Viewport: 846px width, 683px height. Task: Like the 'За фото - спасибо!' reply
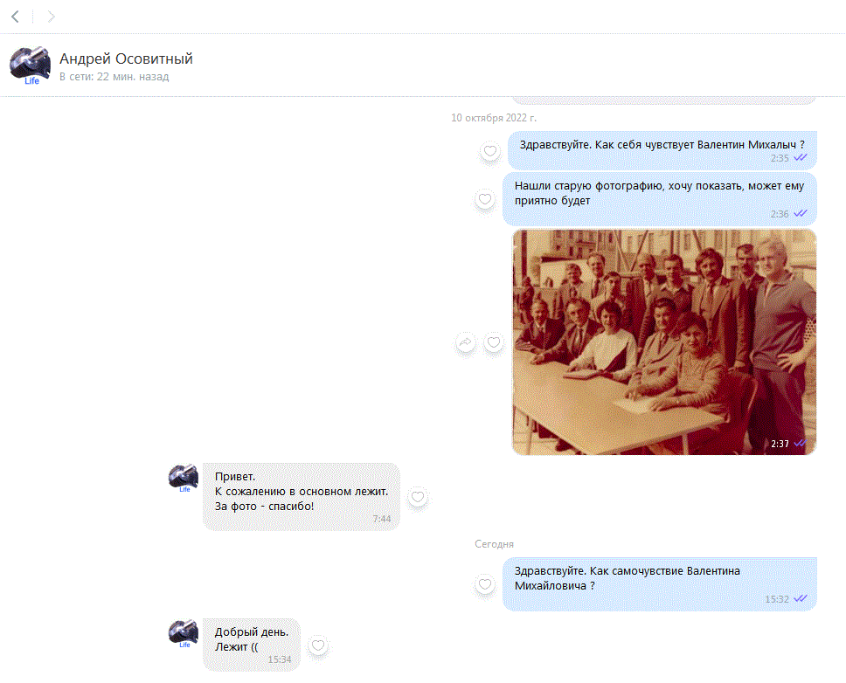point(418,497)
